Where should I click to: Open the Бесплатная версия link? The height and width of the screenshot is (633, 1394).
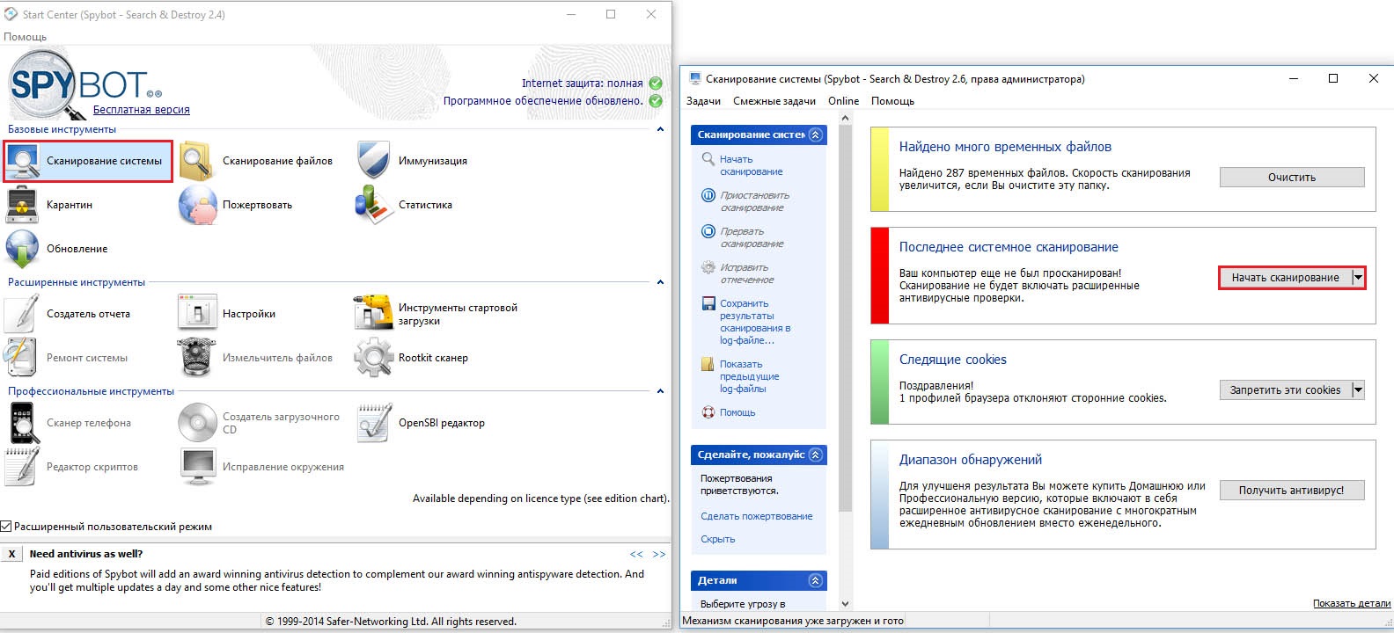click(142, 110)
